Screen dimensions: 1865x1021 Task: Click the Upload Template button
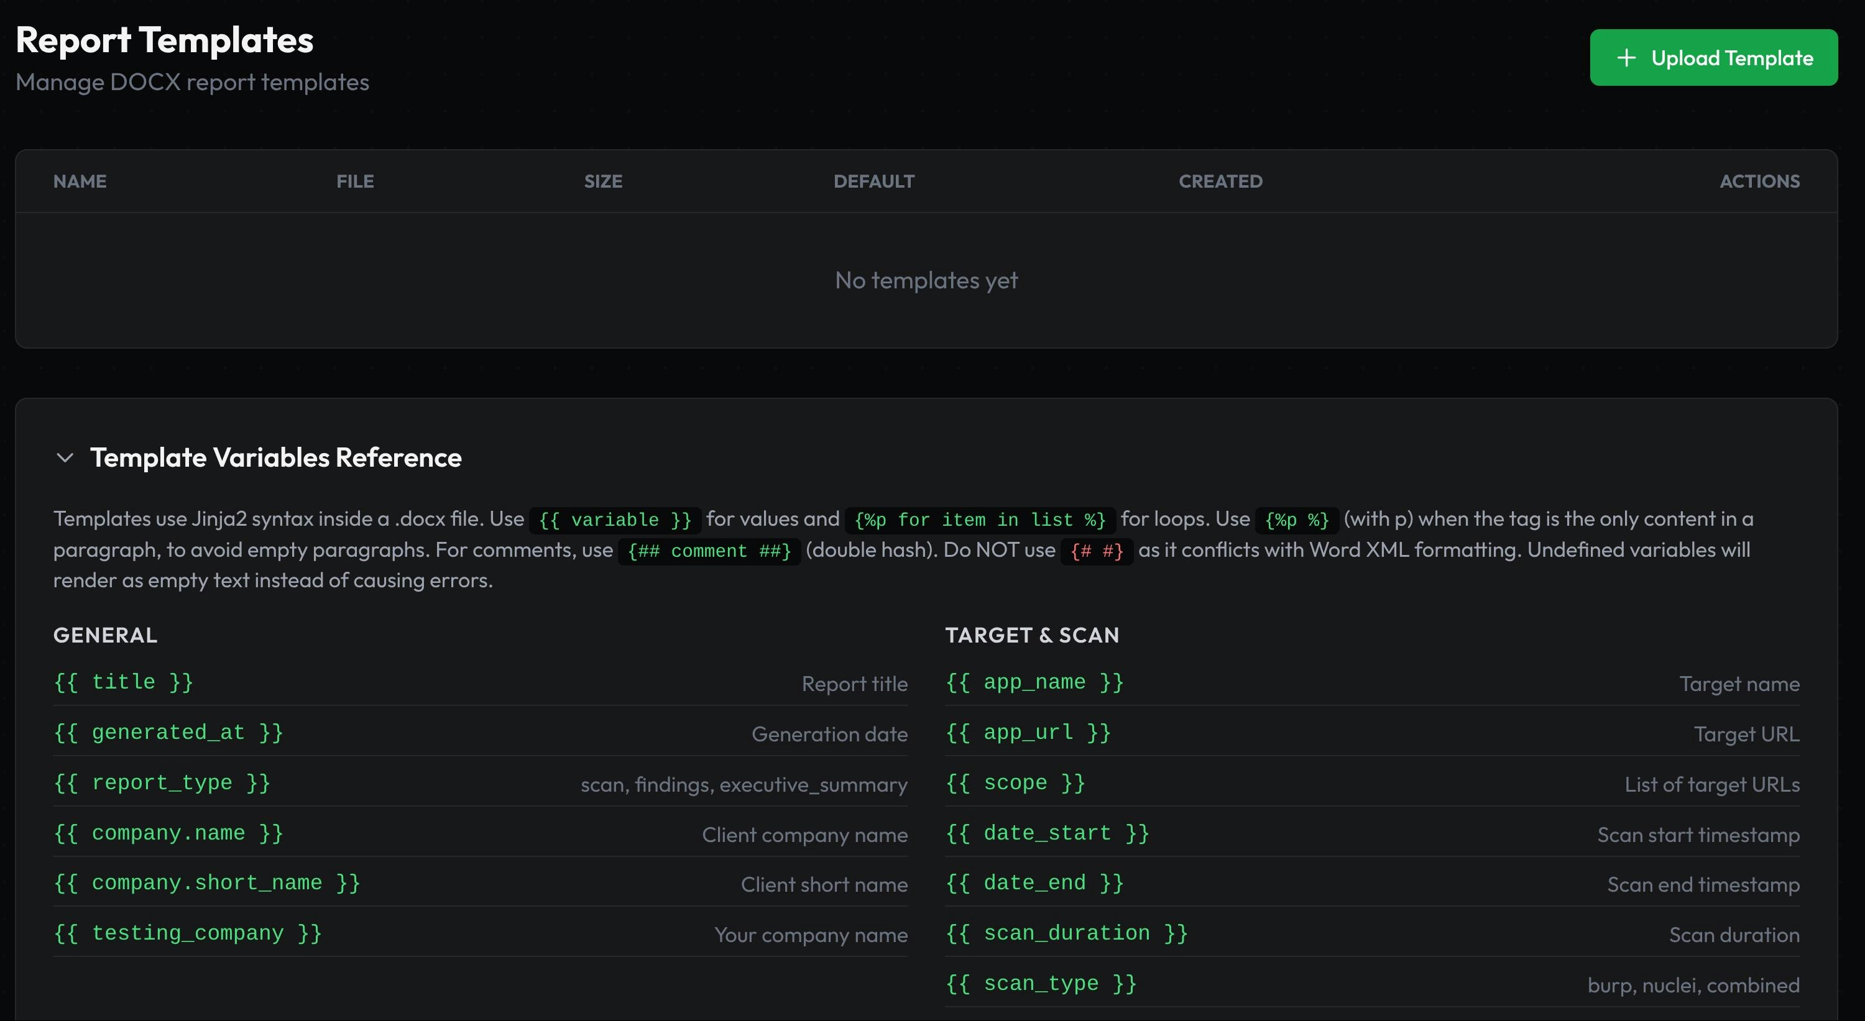1713,57
